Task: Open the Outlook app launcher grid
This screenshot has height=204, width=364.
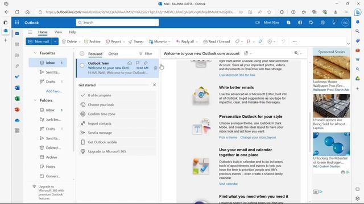Action: point(17,23)
